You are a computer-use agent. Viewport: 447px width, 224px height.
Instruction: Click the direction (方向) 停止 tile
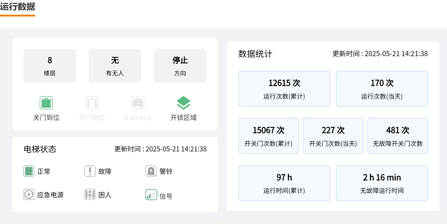tap(180, 66)
